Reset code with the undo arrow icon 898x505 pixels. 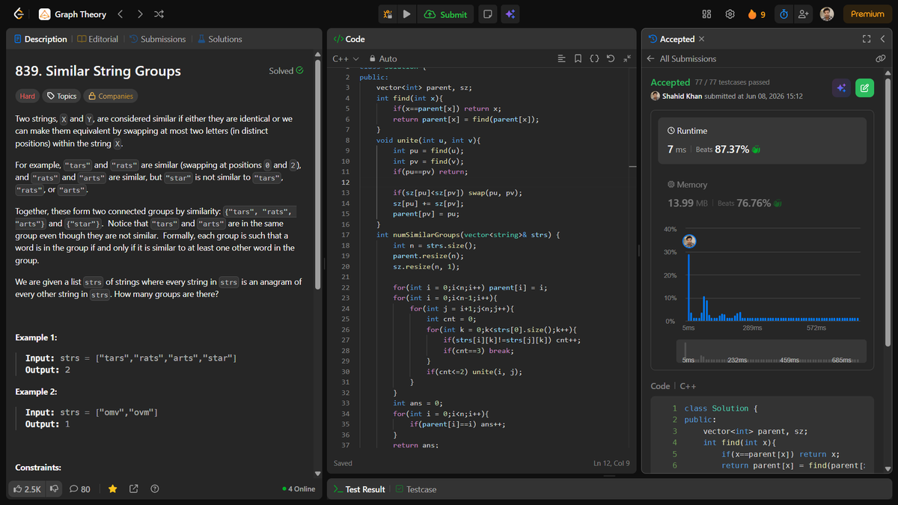[x=611, y=58]
